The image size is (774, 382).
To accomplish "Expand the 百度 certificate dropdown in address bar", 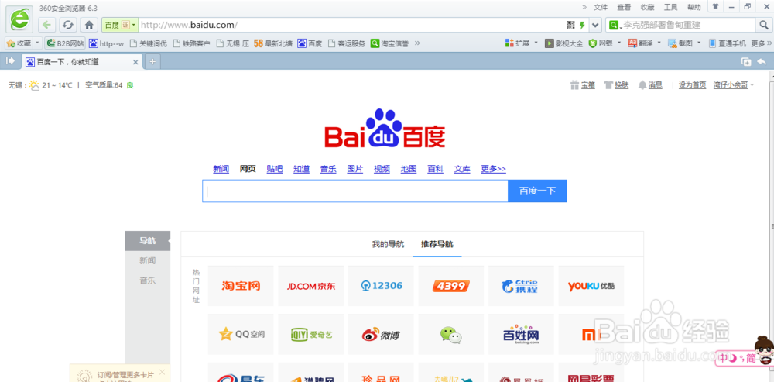I will 133,25.
